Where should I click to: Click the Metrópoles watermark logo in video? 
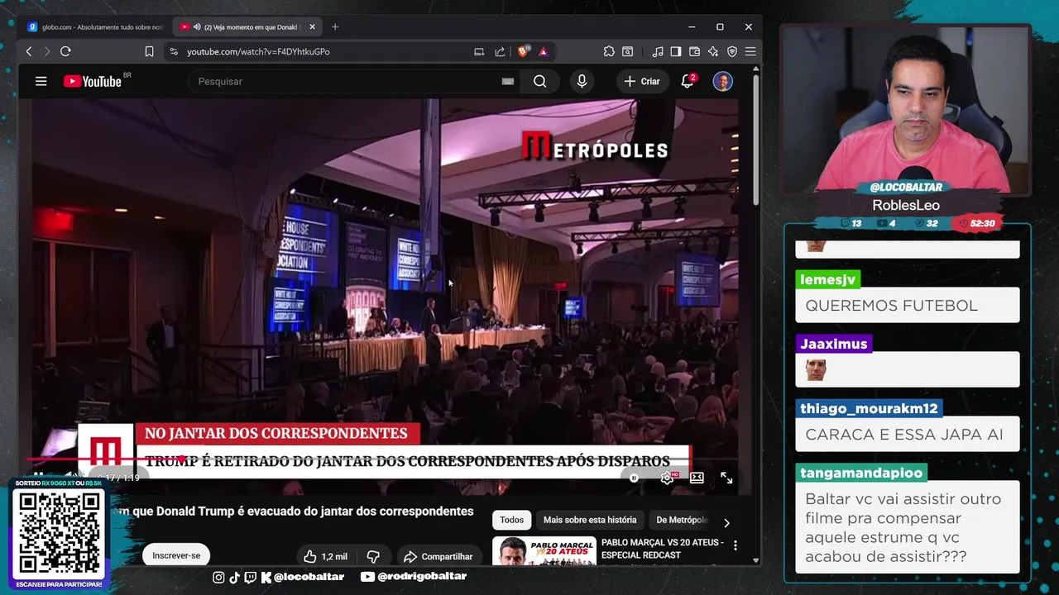pyautogui.click(x=594, y=146)
